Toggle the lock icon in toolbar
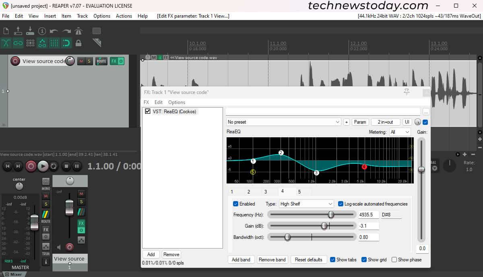This screenshot has height=277, width=483. tap(78, 43)
